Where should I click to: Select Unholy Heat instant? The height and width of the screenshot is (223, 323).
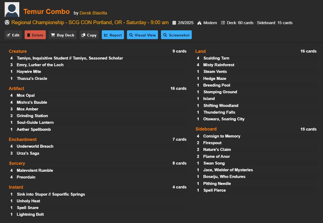tap(28, 201)
